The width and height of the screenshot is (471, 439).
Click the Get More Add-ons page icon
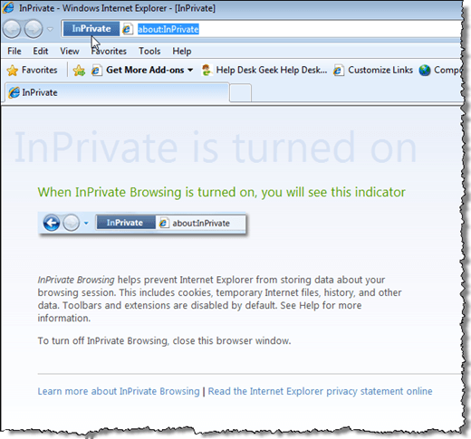coord(97,71)
